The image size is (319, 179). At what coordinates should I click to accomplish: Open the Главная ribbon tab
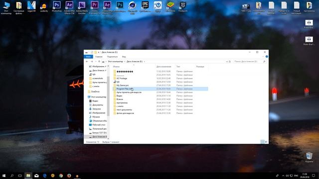point(99,57)
